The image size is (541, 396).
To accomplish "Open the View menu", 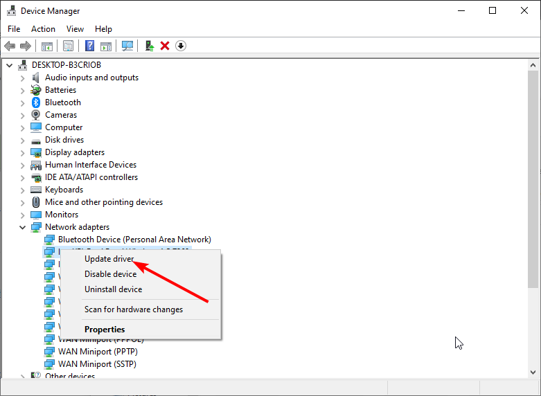I will coord(75,29).
